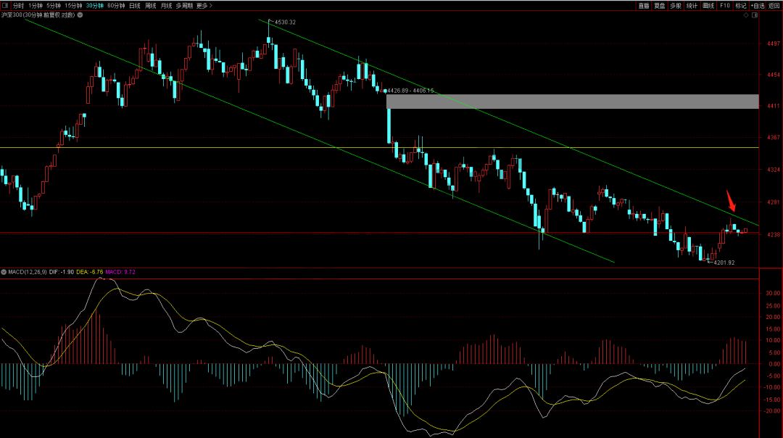Viewport: 783px width, 438px height.
Task: Open the 直播 live broadcast
Action: (644, 5)
